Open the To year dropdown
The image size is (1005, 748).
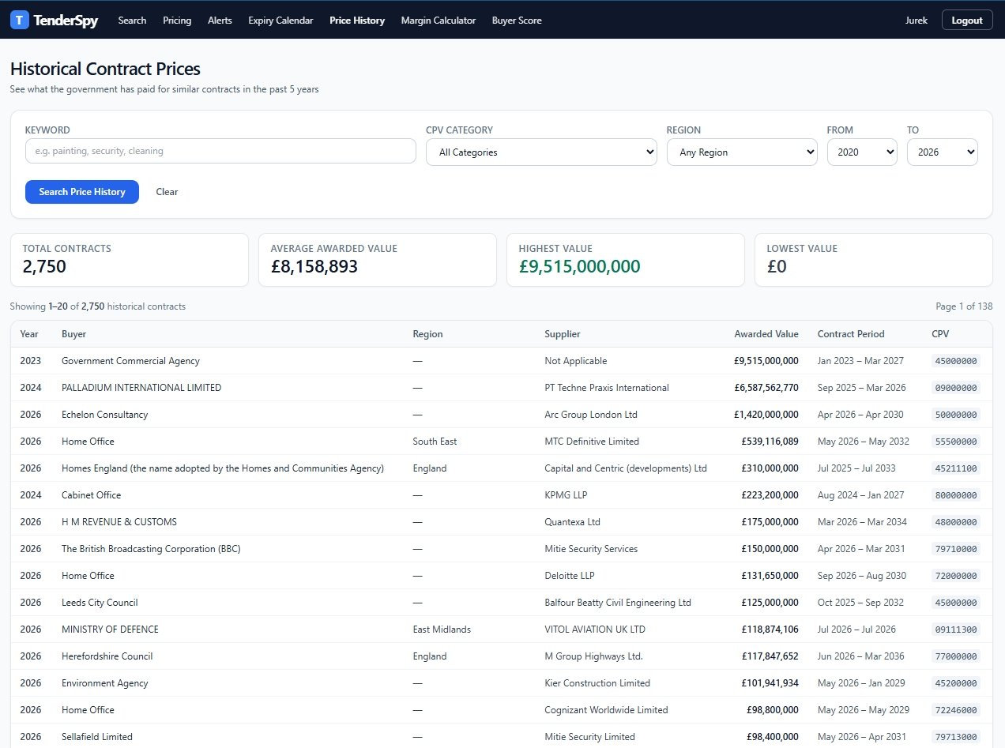pyautogui.click(x=943, y=152)
